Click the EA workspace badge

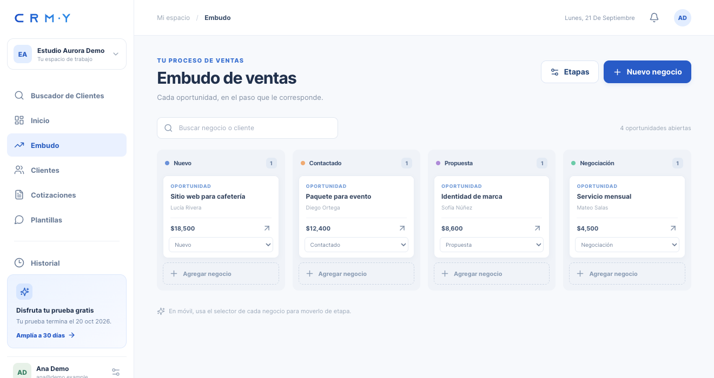pos(23,54)
